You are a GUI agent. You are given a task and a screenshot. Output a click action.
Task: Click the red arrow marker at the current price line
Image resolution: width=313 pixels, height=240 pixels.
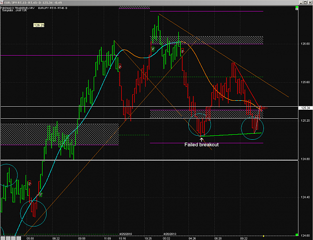click(x=264, y=108)
